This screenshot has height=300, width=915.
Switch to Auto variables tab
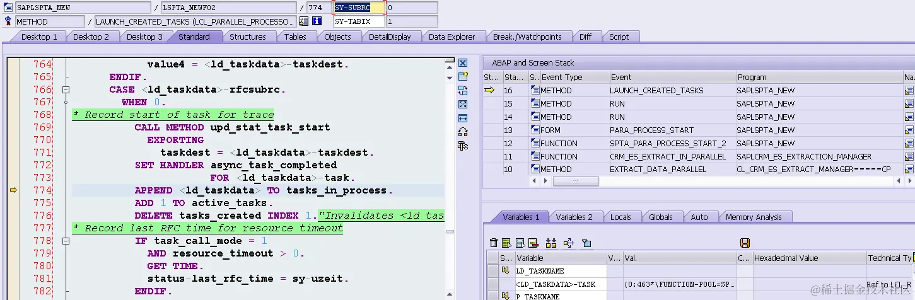click(x=699, y=217)
